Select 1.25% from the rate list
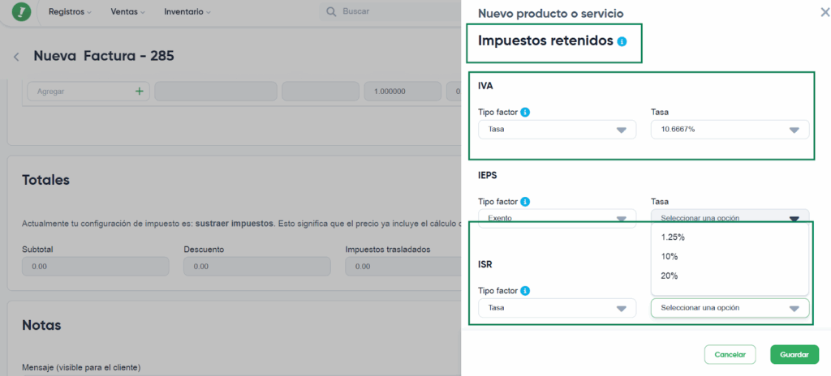The width and height of the screenshot is (831, 376). [x=674, y=237]
